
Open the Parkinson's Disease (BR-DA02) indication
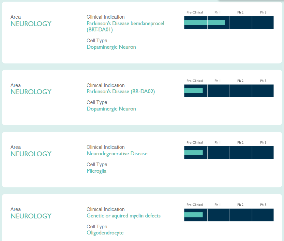pos(121,91)
